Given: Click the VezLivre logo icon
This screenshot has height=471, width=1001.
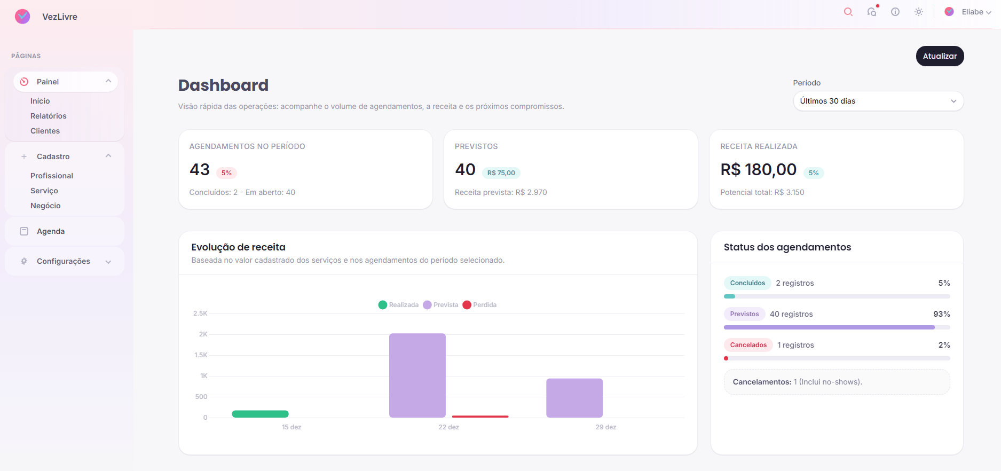Looking at the screenshot, I should [22, 17].
